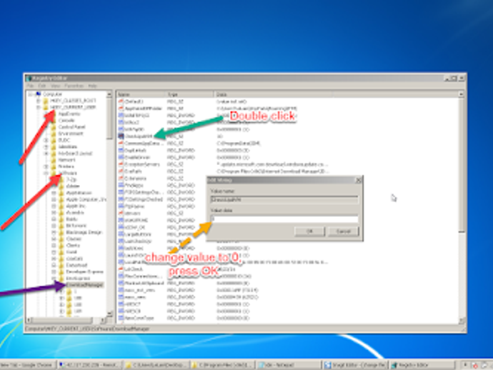Screen dimensions: 493x370
Task: Select the CommonAppData value icon
Action: tap(121, 143)
